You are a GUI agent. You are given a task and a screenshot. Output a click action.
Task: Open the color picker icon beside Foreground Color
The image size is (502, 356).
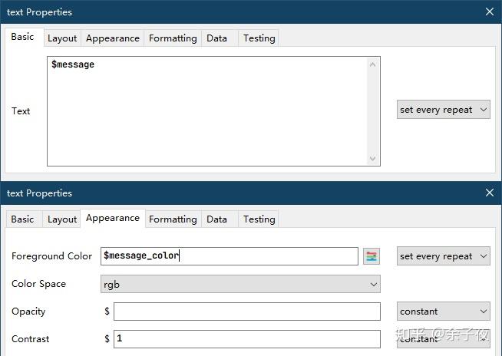pyautogui.click(x=372, y=256)
